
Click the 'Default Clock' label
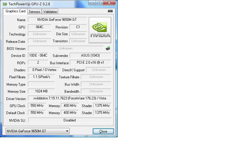click(x=16, y=113)
